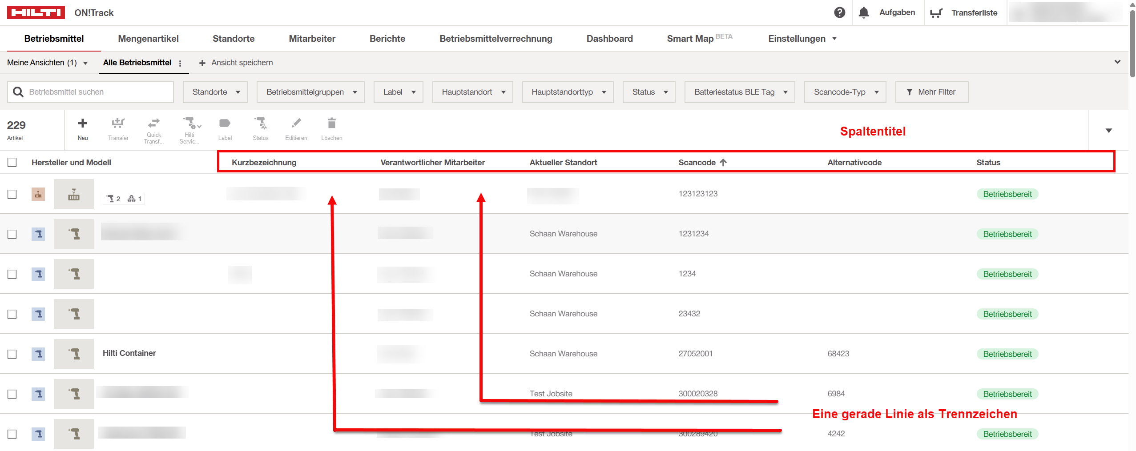Click the Löschen trash icon
Screen dimensions: 1136x451
coord(331,124)
